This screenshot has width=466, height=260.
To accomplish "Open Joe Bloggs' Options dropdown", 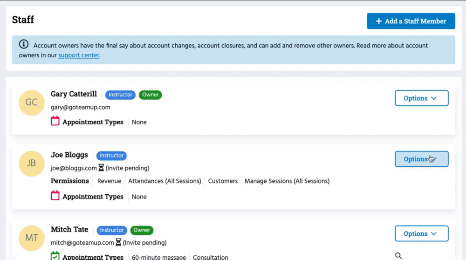I will coord(421,159).
